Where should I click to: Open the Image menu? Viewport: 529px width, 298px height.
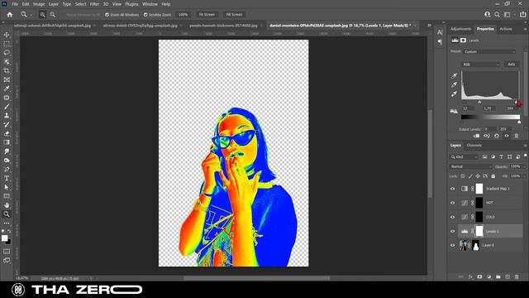[x=39, y=4]
